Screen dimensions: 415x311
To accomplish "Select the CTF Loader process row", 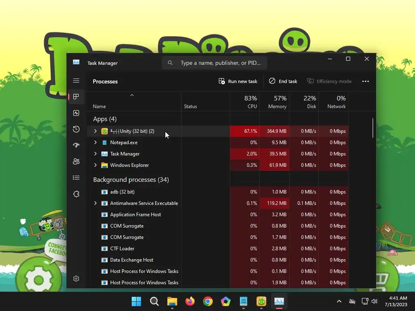I will click(218, 249).
